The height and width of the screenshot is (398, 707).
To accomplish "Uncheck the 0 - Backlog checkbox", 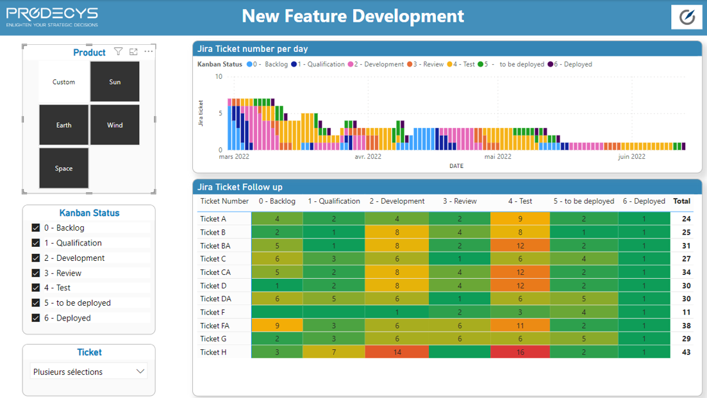I will pos(36,228).
